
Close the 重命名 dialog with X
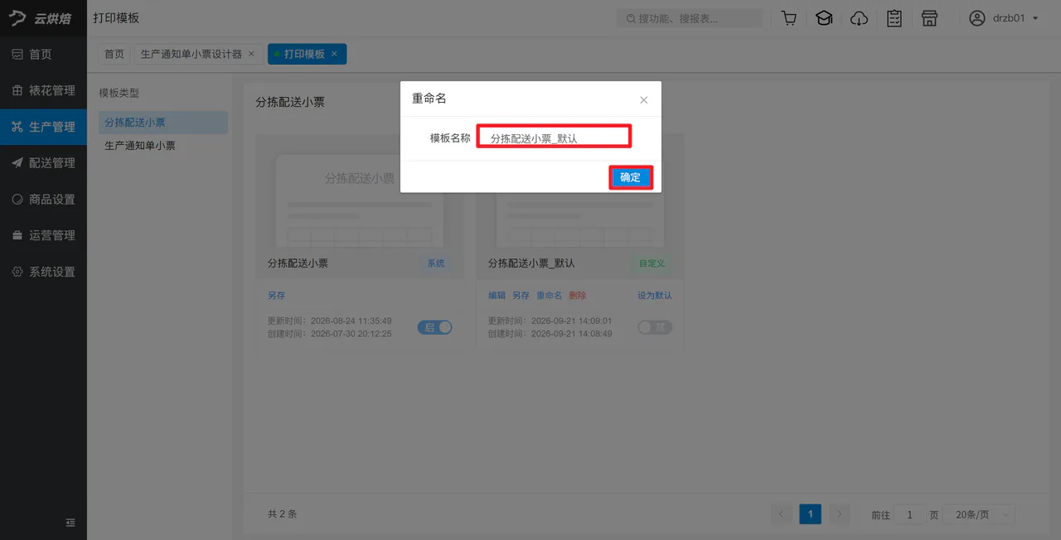coord(644,100)
